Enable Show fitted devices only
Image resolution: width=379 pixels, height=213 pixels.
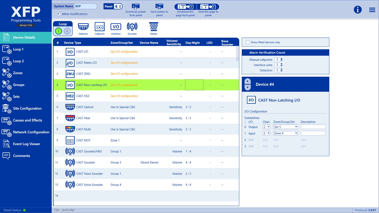pos(247,42)
